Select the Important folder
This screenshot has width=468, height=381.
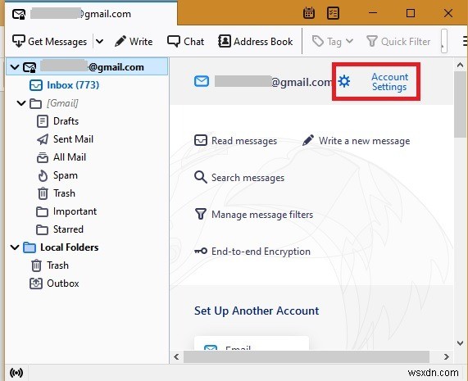(x=75, y=211)
